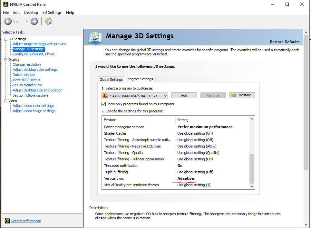This screenshot has height=228, width=311.
Task: Minimize the NVIDIA Control Panel window
Action: click(x=273, y=4)
